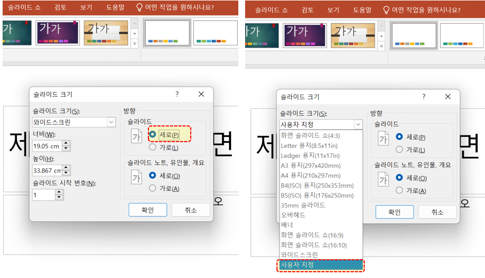Screen dimensions: 485x278
Task: Collapse the 사용자 지정 dropdown arrow in right dialog
Action: [x=358, y=124]
